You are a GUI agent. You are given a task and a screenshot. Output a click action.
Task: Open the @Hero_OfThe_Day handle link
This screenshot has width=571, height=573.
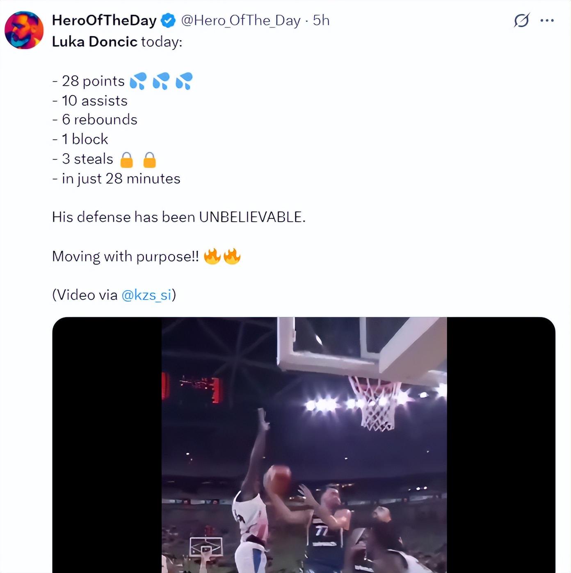pyautogui.click(x=241, y=20)
